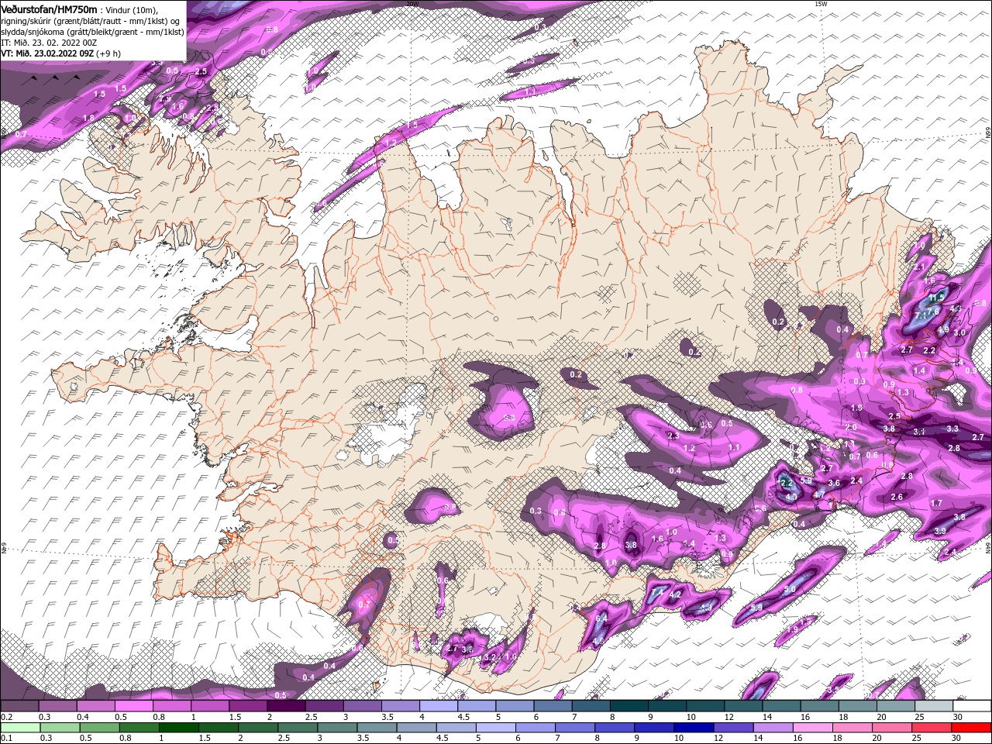Viewport: 992px width, 744px height.
Task: Pick the darkest purple 2–2.5 upper legend swatch
Action: [x=286, y=706]
